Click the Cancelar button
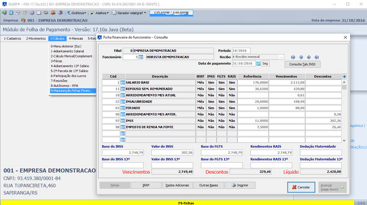 tap(301, 187)
